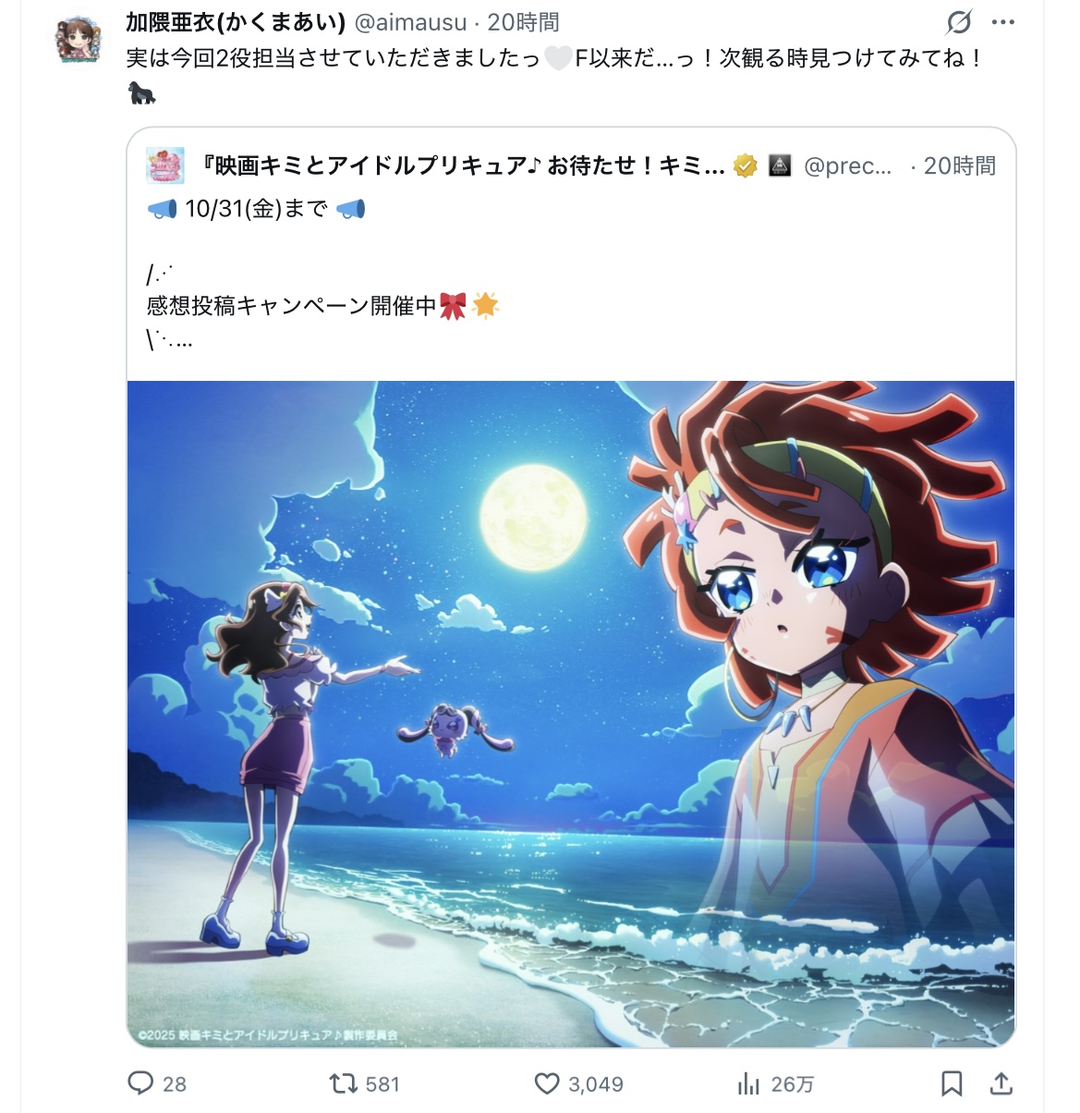Screen dimensions: 1080x1113
Task: Like the post with heart icon
Action: point(547,1083)
